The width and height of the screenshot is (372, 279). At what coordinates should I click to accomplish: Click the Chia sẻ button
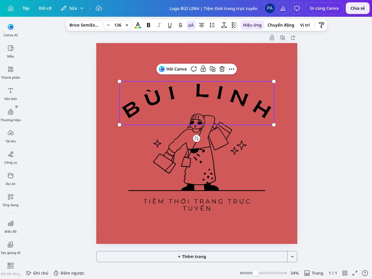358,8
